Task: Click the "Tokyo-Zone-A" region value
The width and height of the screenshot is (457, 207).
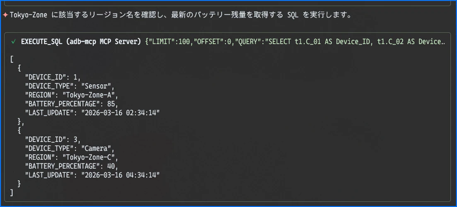Action: [90, 95]
